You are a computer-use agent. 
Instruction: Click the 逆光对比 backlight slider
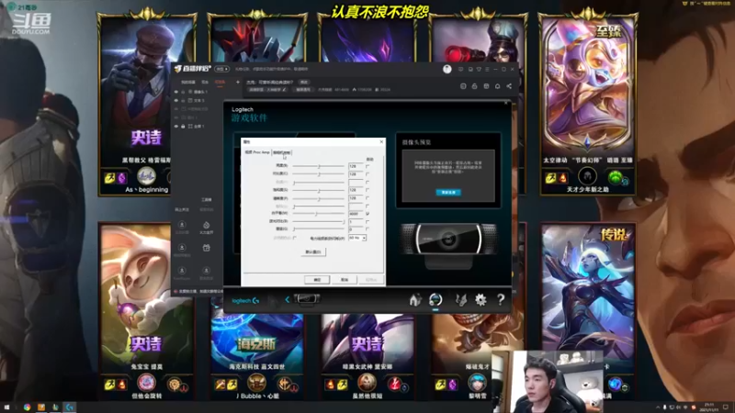tap(318, 221)
